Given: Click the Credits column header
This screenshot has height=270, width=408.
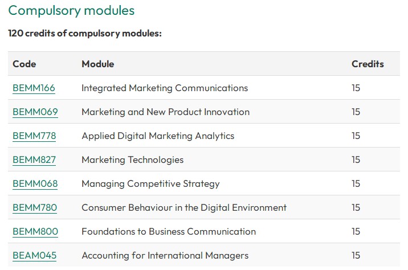Looking at the screenshot, I should tap(368, 64).
